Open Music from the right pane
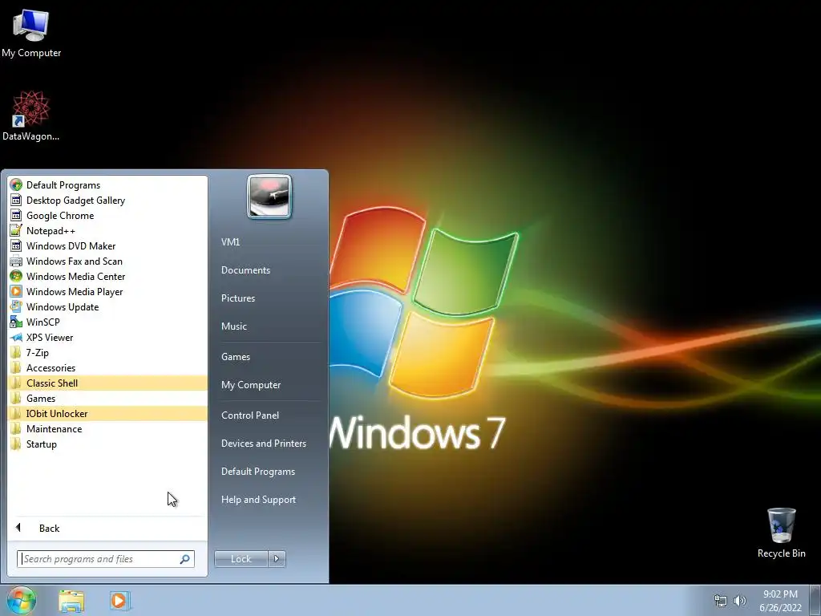 tap(234, 326)
